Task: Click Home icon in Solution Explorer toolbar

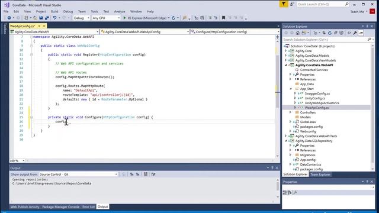Action: (x=297, y=33)
